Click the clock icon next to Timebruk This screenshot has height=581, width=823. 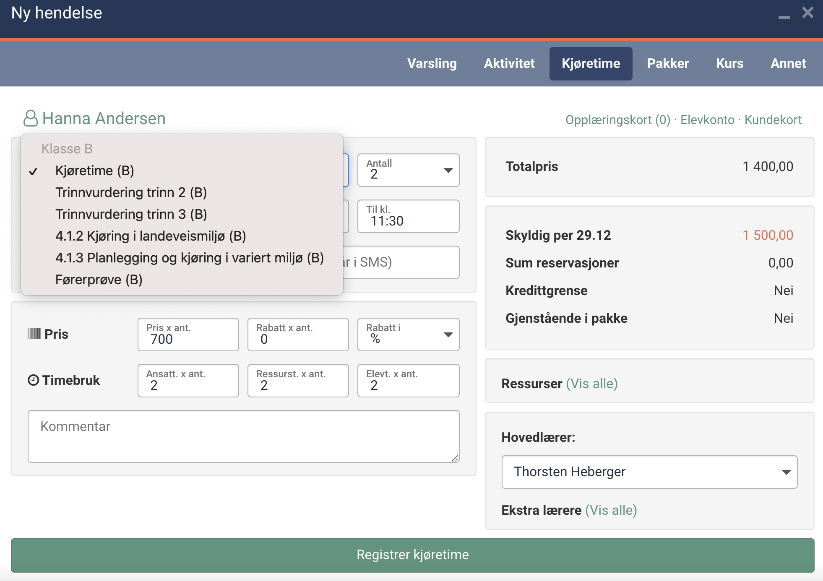[x=34, y=380]
